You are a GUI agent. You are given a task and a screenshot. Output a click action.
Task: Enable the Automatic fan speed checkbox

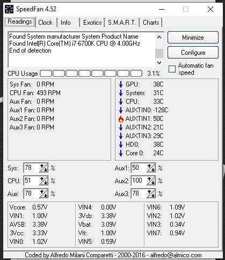[x=172, y=69]
